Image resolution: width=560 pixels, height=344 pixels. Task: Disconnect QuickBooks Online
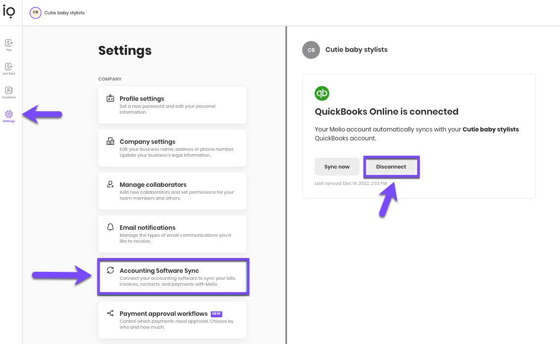391,167
